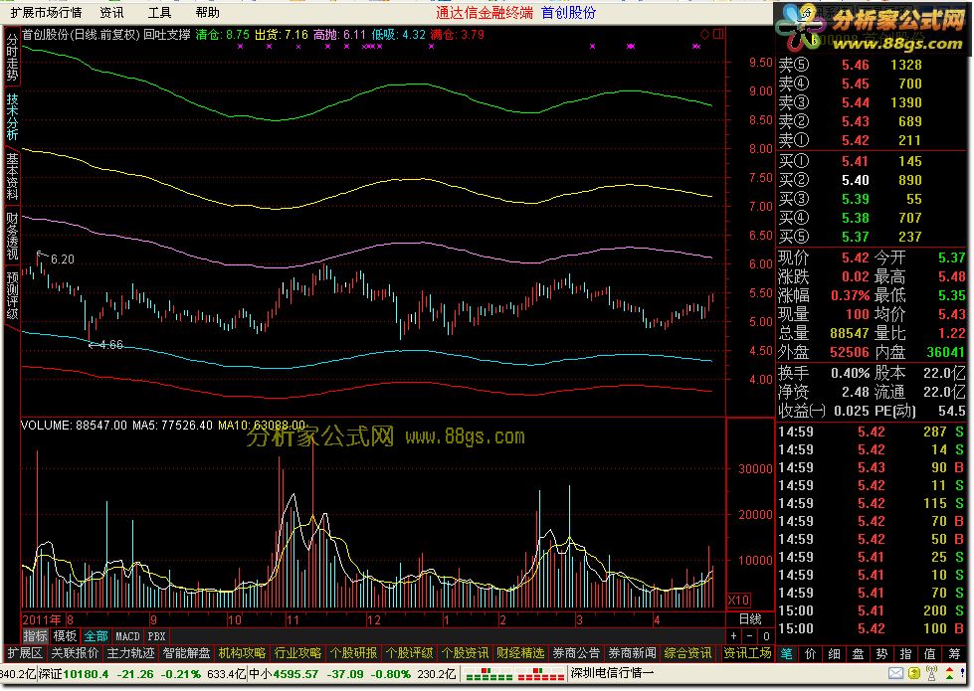Screen dimensions: 974x691
Task: Open the 智能解盘 bottom tab
Action: coord(186,653)
